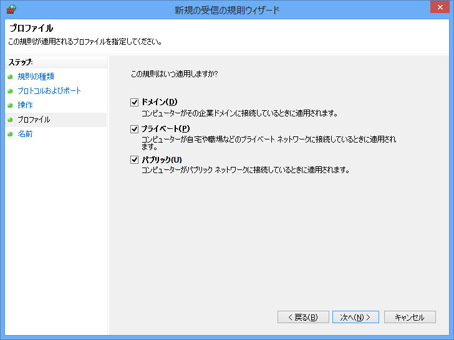Click 次へ(N) to continue
454x340 pixels.
(x=355, y=317)
